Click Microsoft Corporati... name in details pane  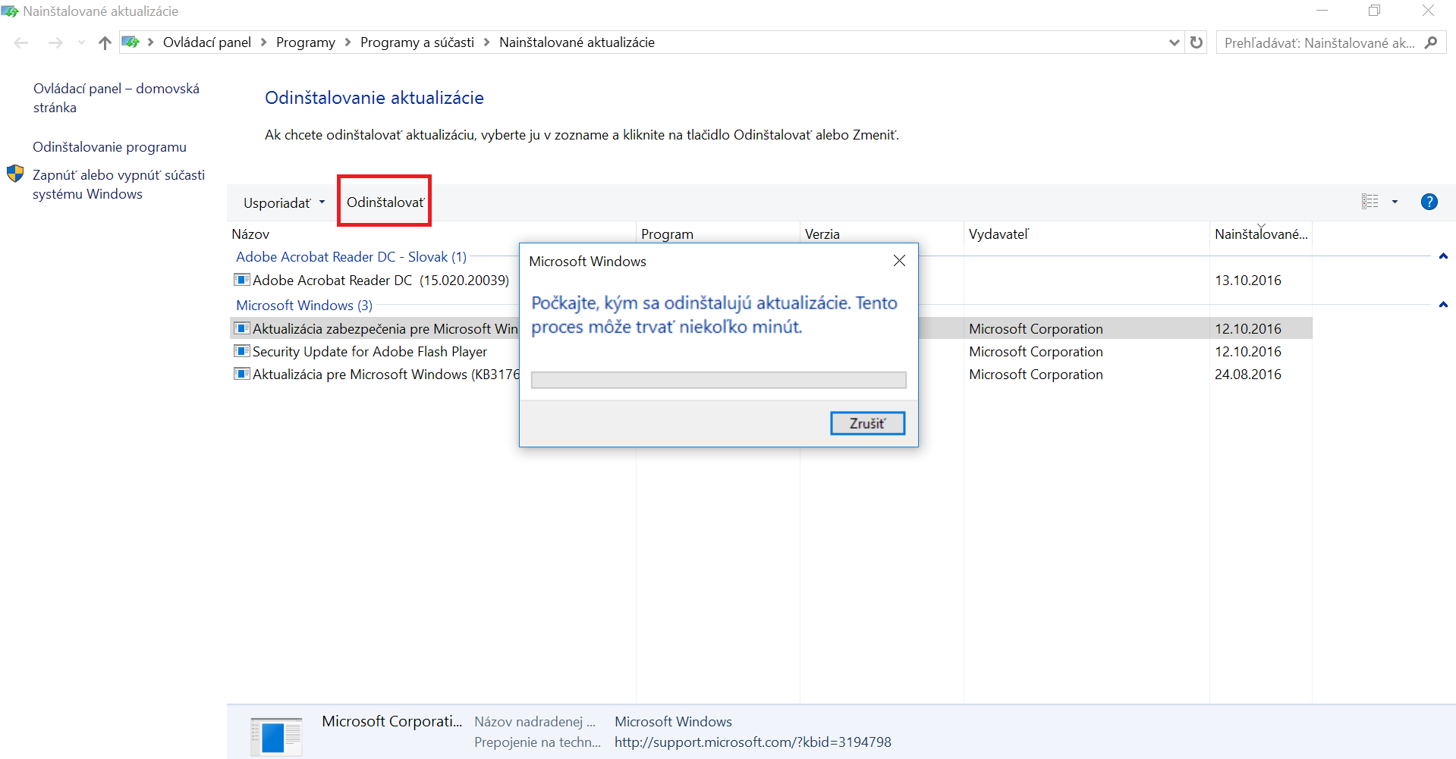click(392, 721)
